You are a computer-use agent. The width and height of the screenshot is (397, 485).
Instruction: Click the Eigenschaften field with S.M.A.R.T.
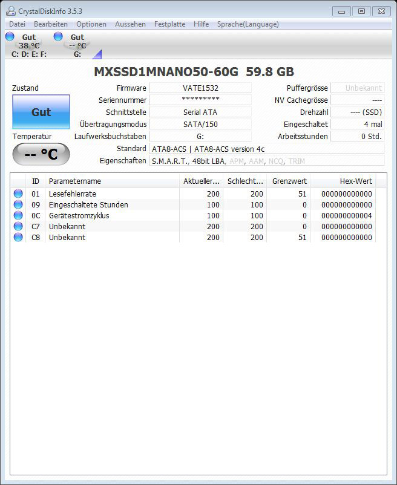click(x=267, y=161)
